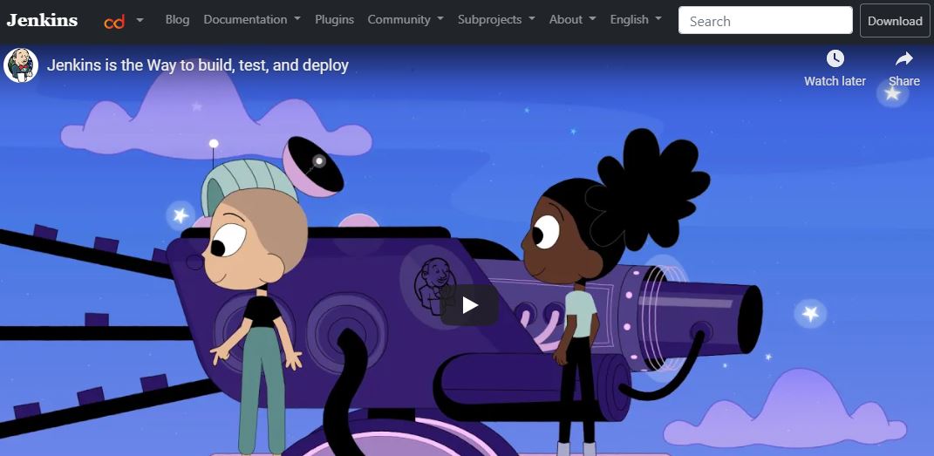
Task: Click the Share arrow icon
Action: click(x=904, y=58)
